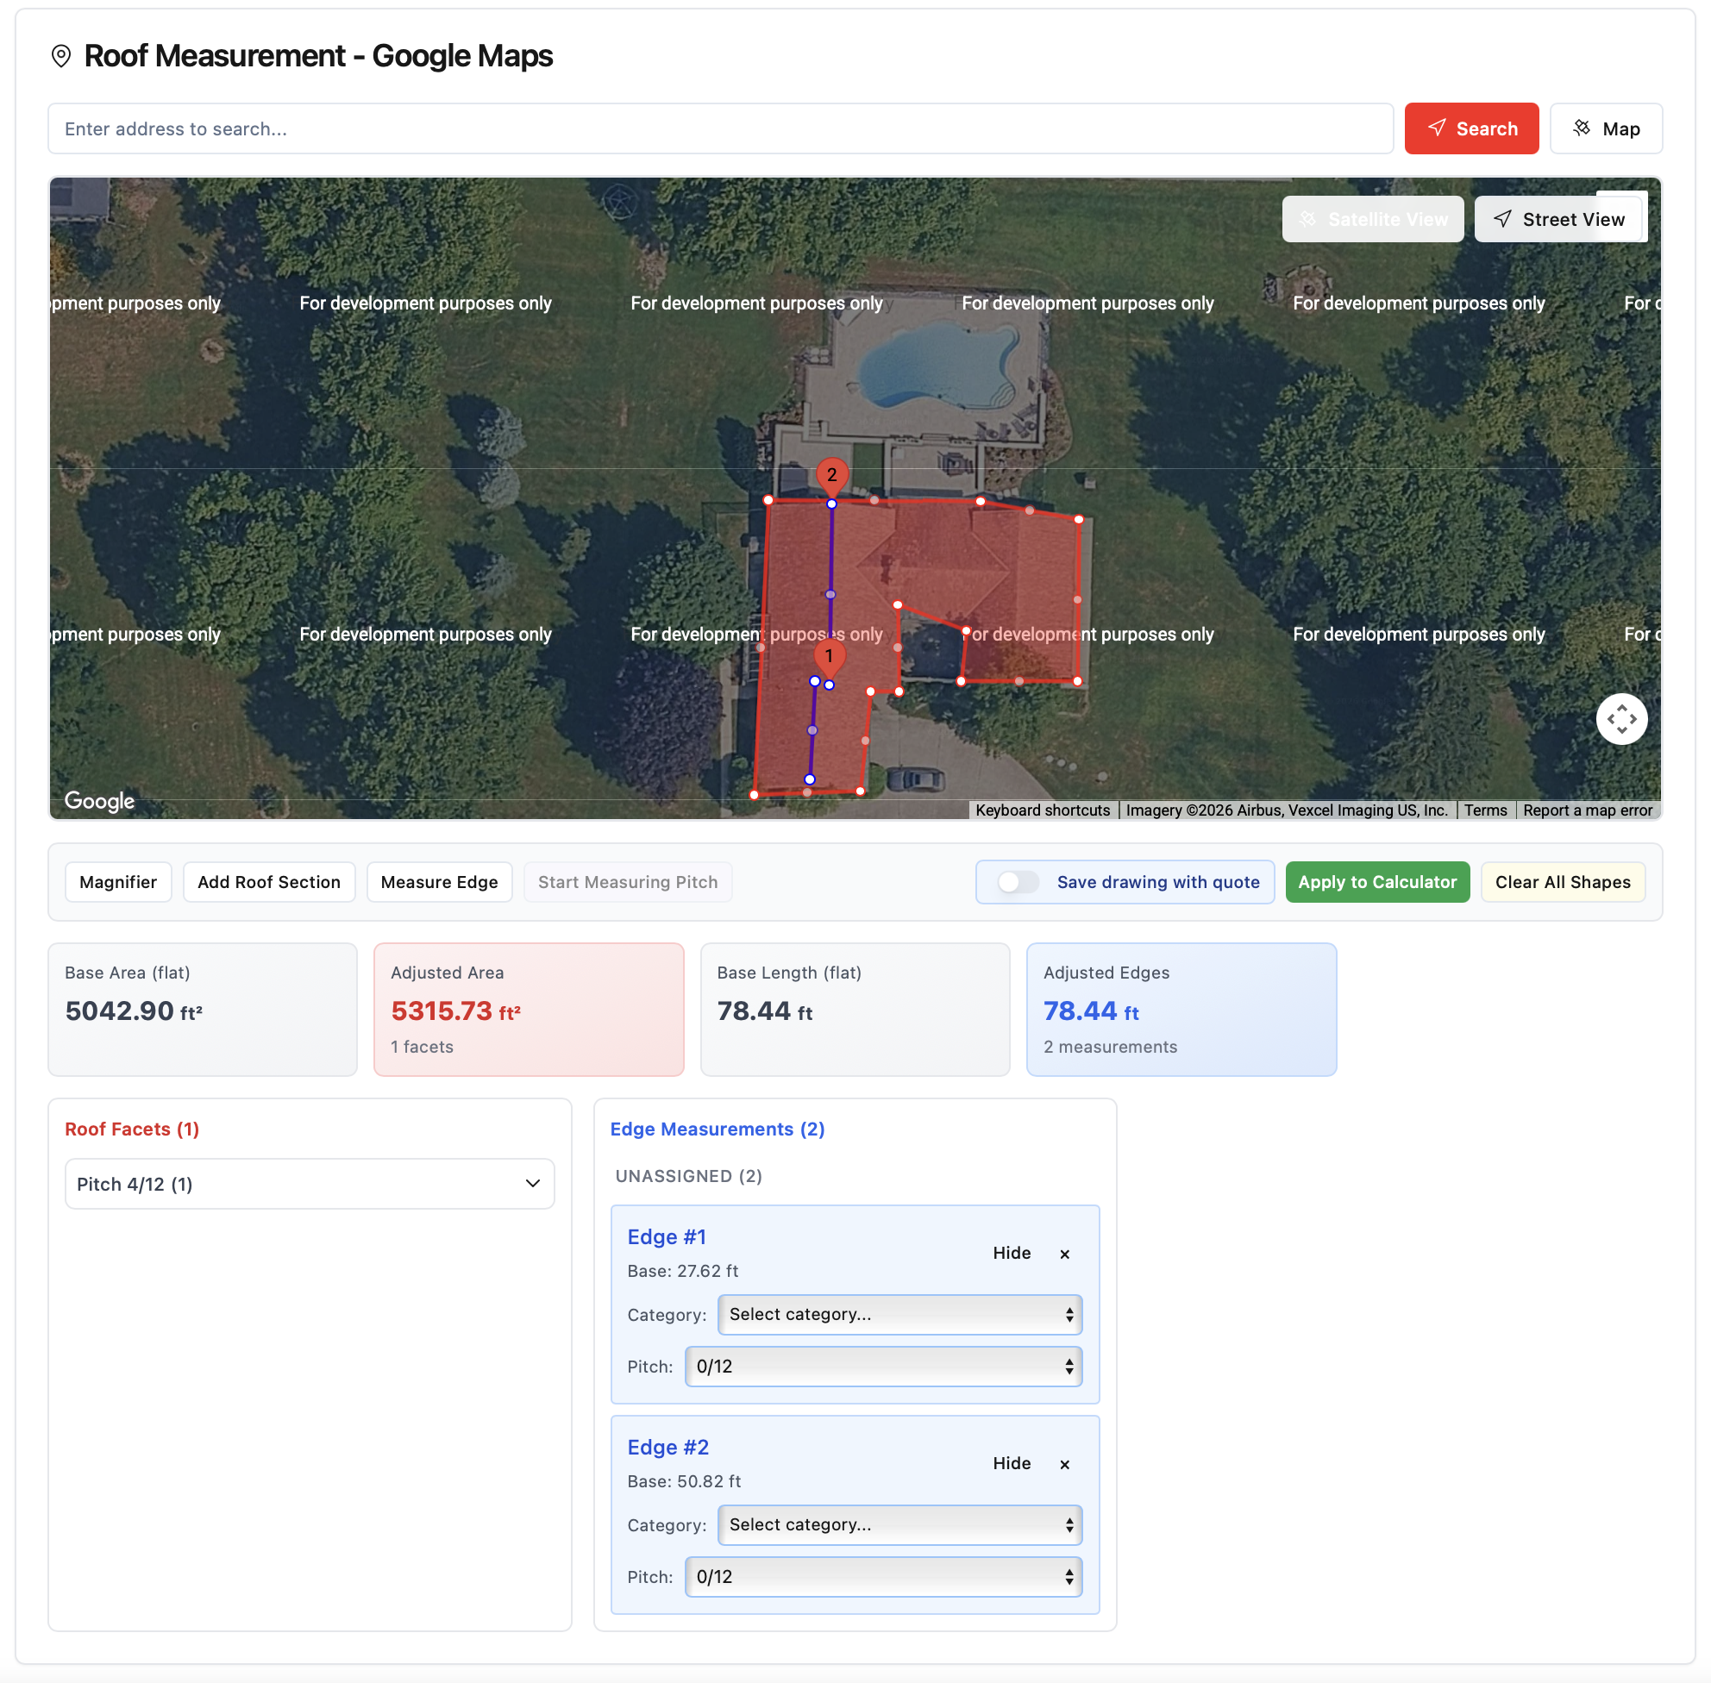Click the Edge #1 title

(667, 1236)
